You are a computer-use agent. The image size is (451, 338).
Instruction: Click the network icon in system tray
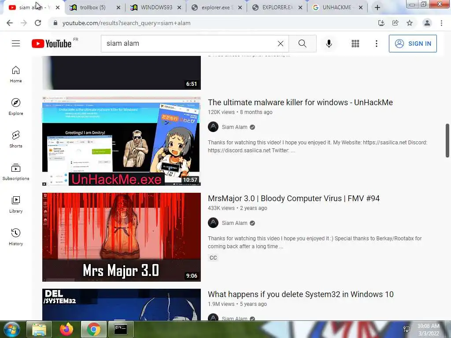click(407, 329)
